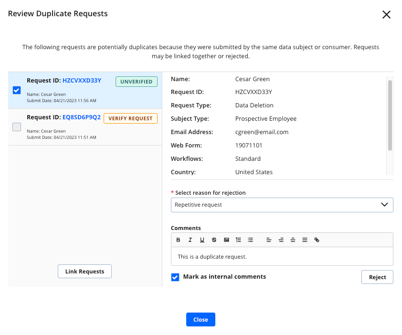The image size is (402, 335).
Task: Open request ID HZCVXXD33Y link
Action: point(82,81)
